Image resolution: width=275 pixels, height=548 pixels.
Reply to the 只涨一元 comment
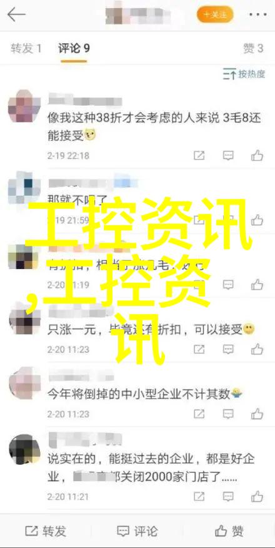click(228, 349)
